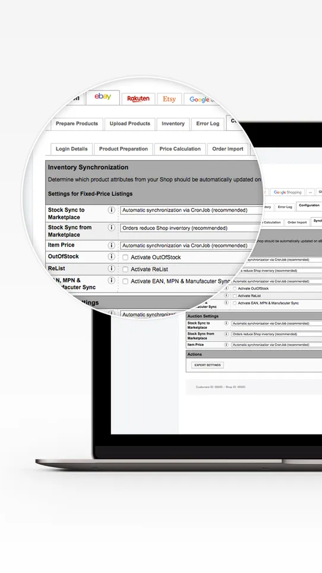Open Auction Stock Sync to Marketplace dropdown on laptop
Image resolution: width=322 pixels, height=573 pixels.
pos(277,323)
